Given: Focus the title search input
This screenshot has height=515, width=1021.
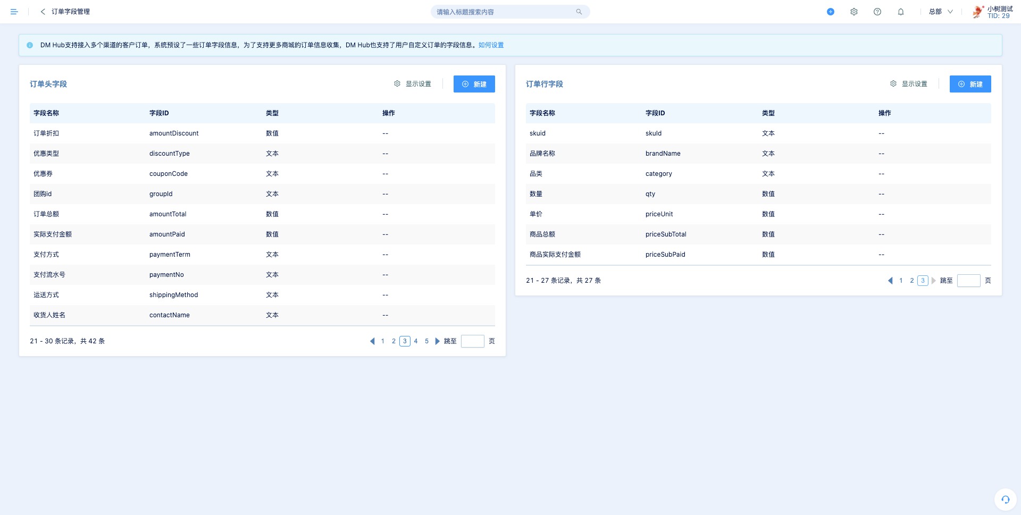Looking at the screenshot, I should tap(505, 12).
